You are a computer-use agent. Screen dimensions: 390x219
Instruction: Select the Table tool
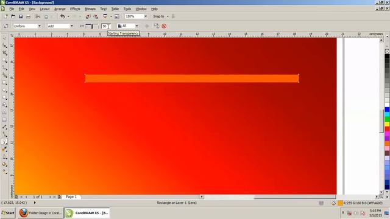4,120
